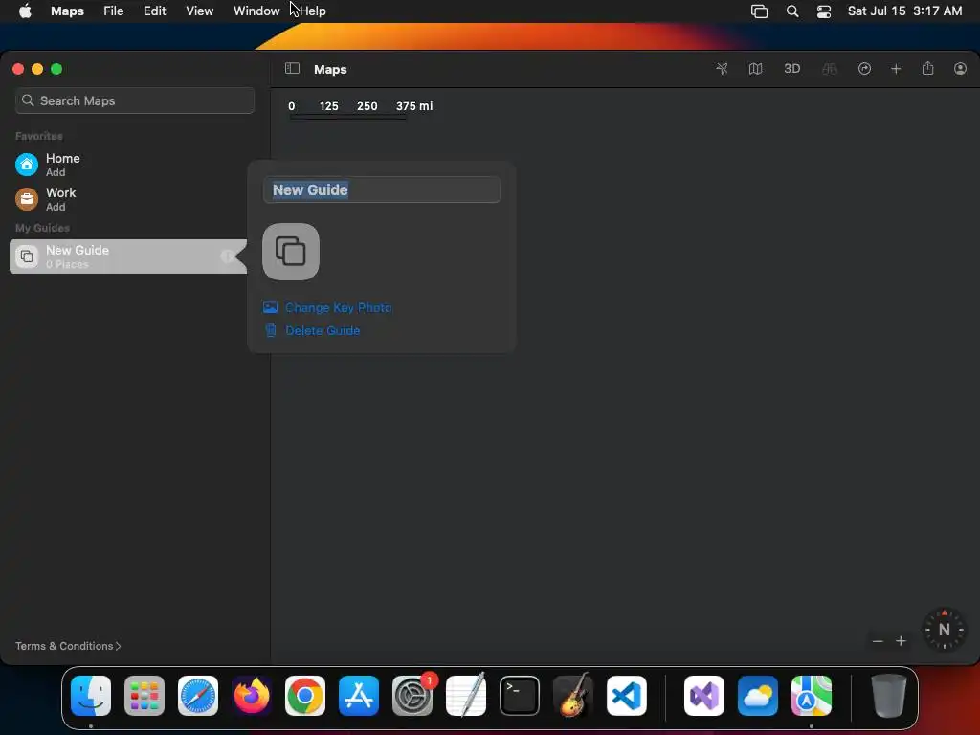Launch Google Chrome from the Dock
This screenshot has width=980, height=735.
point(305,696)
